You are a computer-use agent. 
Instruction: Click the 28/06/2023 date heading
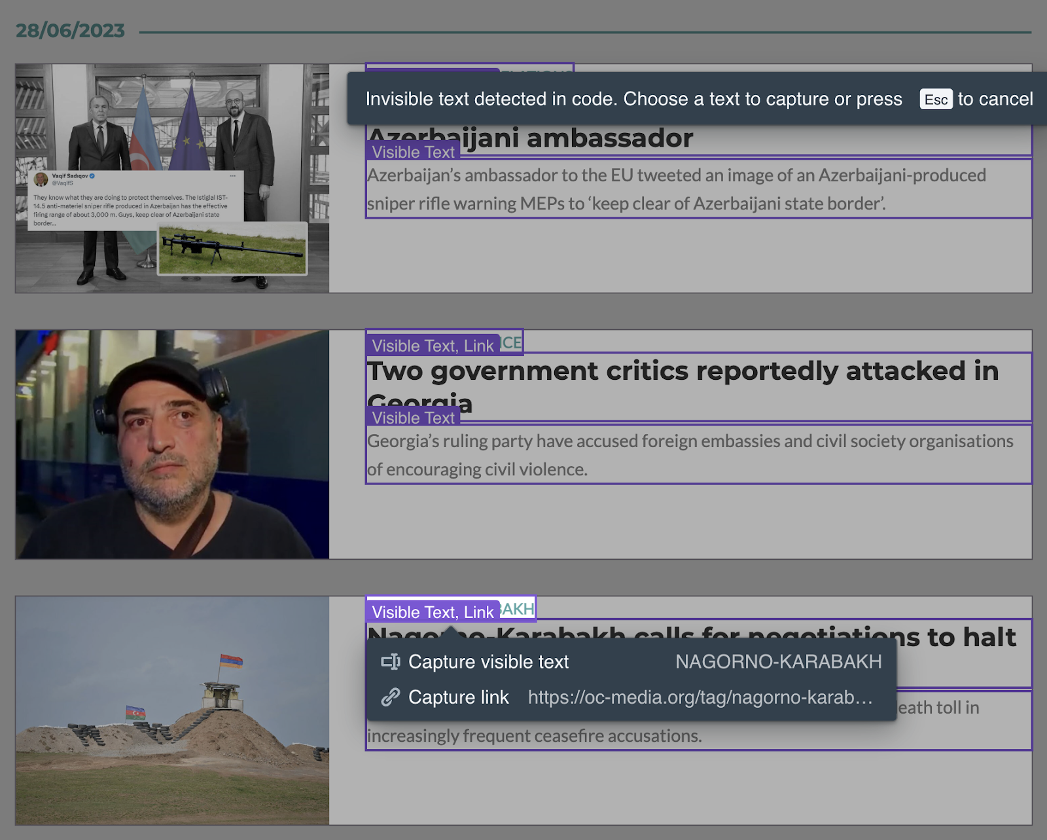pyautogui.click(x=70, y=31)
